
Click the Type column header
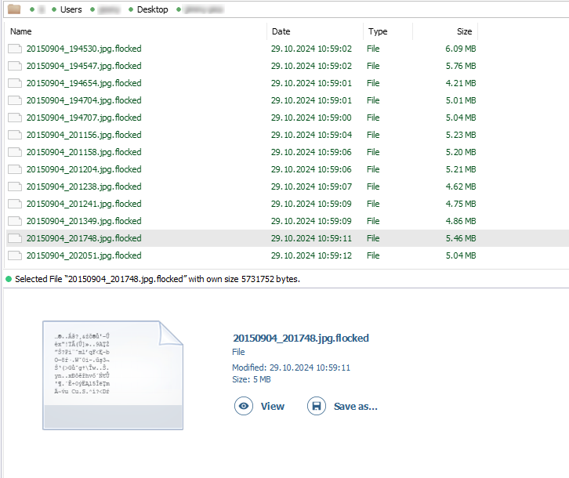point(378,31)
